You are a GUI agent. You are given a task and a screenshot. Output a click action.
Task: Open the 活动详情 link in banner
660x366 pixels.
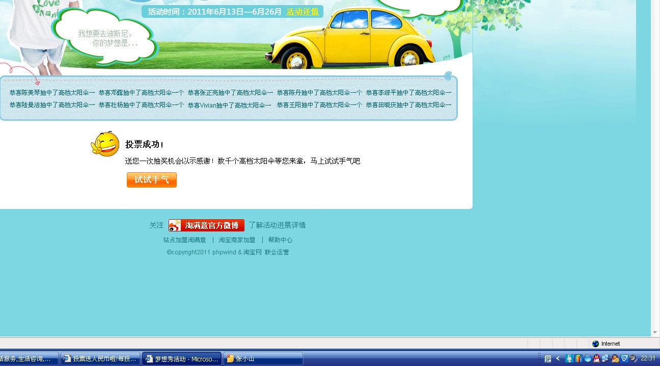pos(302,12)
